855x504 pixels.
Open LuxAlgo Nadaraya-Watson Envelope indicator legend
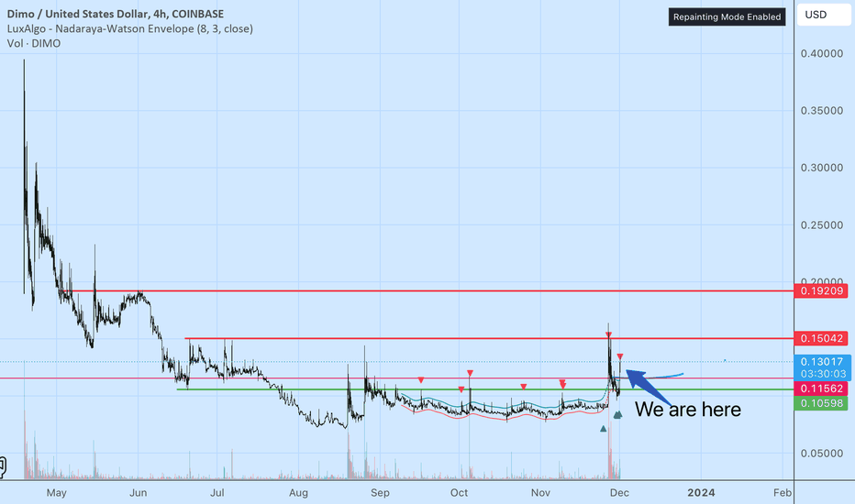129,28
